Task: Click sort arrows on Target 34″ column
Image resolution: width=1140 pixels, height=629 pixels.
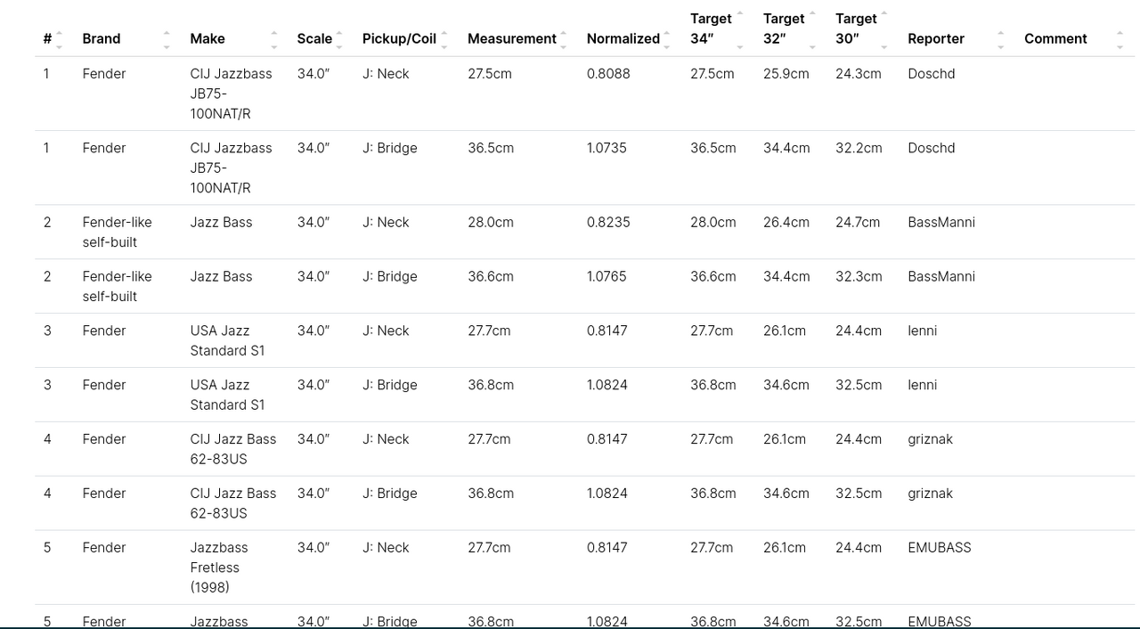Action: click(740, 29)
